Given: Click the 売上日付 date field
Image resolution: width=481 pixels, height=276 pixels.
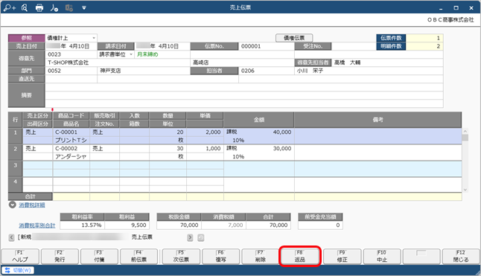Looking at the screenshot, I should [71, 46].
